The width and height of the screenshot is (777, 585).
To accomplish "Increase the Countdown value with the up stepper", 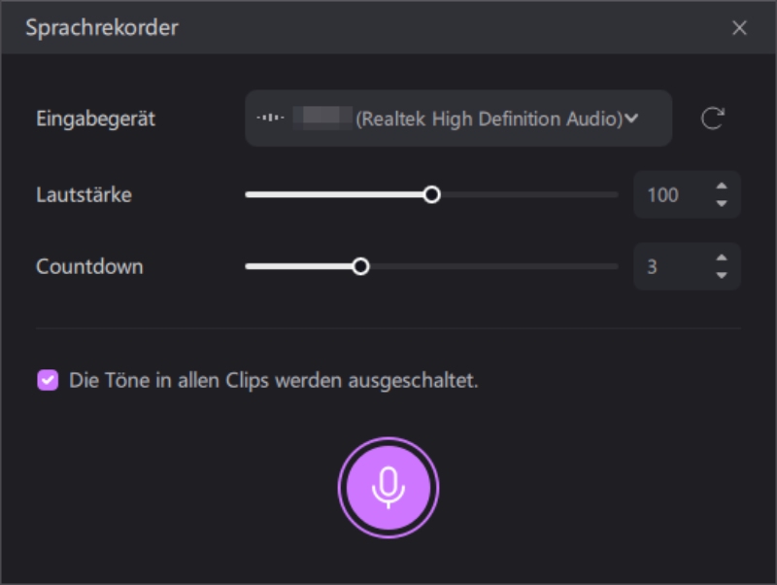I will click(724, 259).
